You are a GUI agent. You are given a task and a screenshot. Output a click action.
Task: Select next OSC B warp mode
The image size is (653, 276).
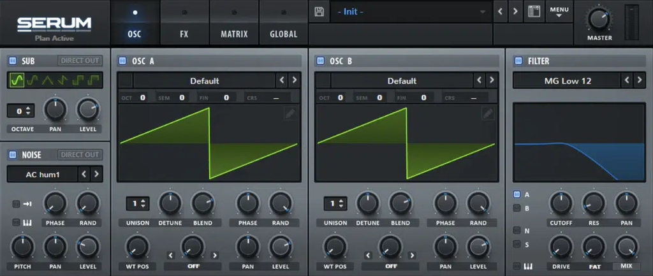click(412, 255)
